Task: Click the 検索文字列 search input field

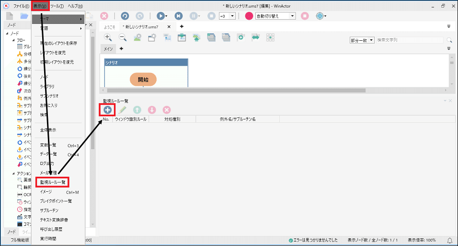Action: coord(410,40)
